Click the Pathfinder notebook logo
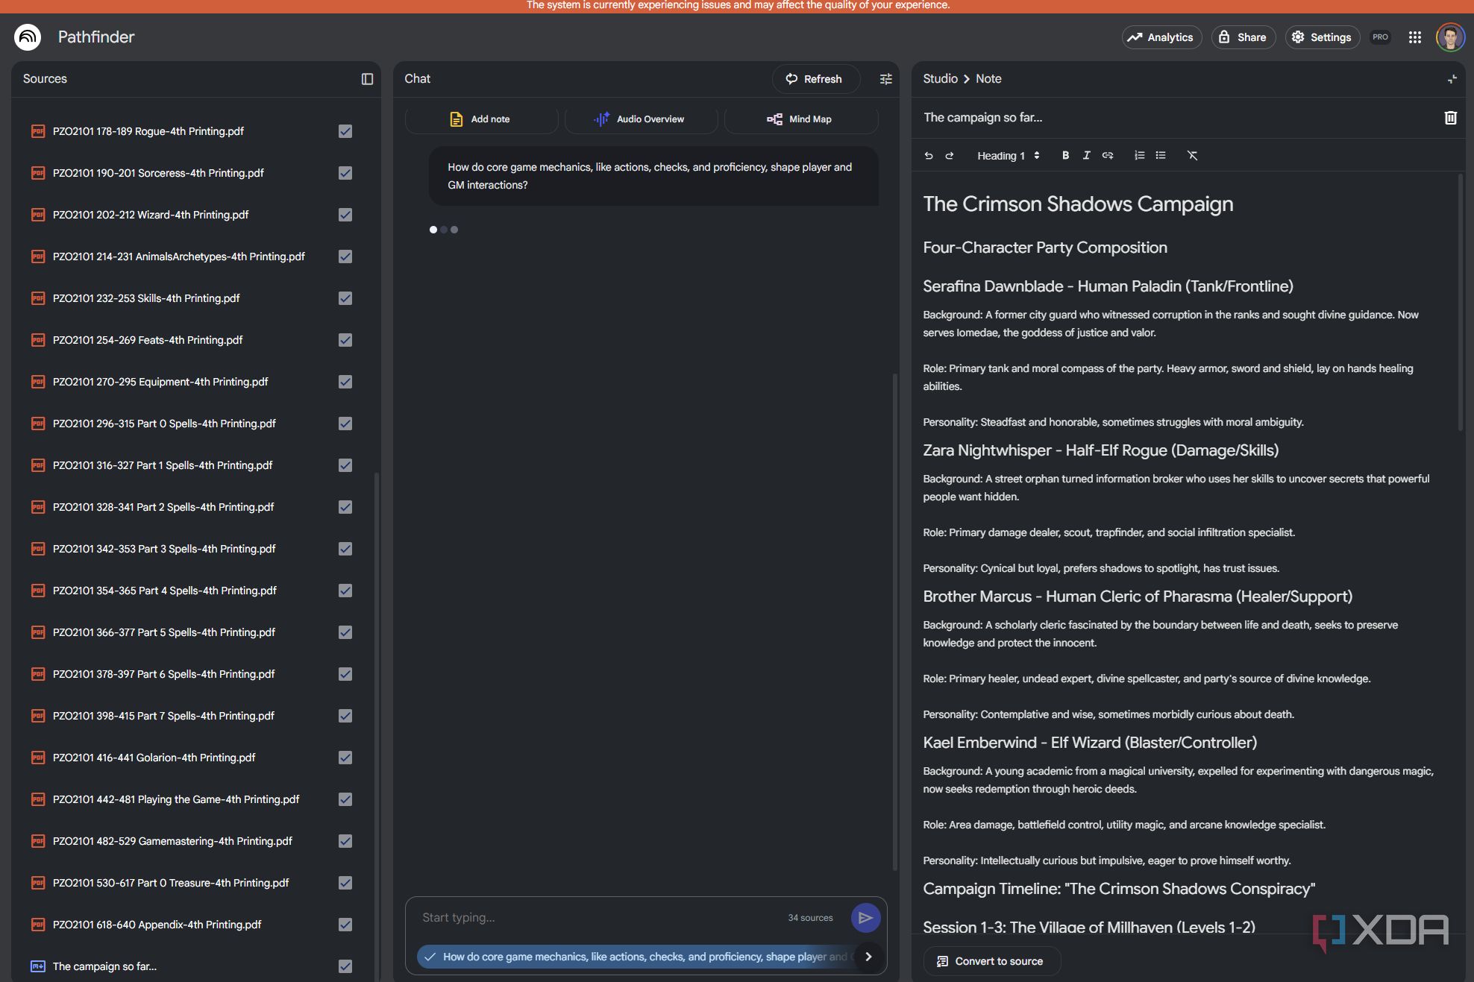 (28, 37)
